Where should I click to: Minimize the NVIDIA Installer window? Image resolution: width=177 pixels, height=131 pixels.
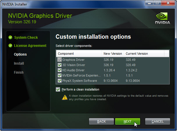(149, 3)
